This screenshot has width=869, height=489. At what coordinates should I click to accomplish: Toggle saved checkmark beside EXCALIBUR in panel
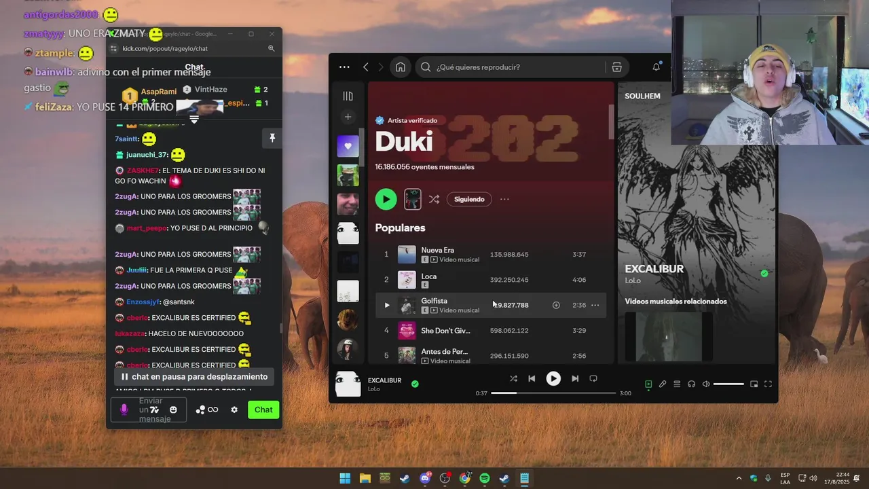764,273
